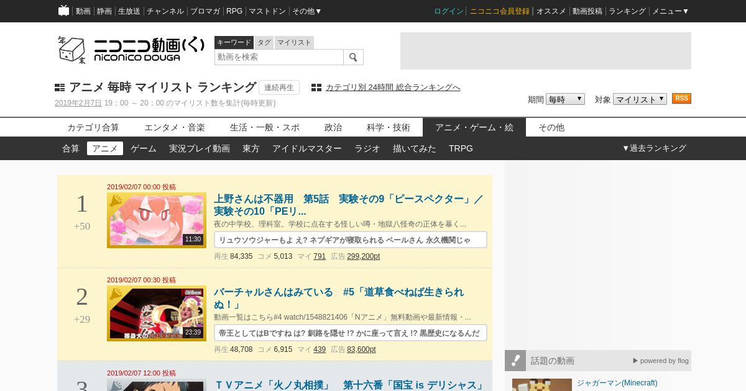Click the magnifier search button
Image resolution: width=746 pixels, height=391 pixels.
point(353,57)
